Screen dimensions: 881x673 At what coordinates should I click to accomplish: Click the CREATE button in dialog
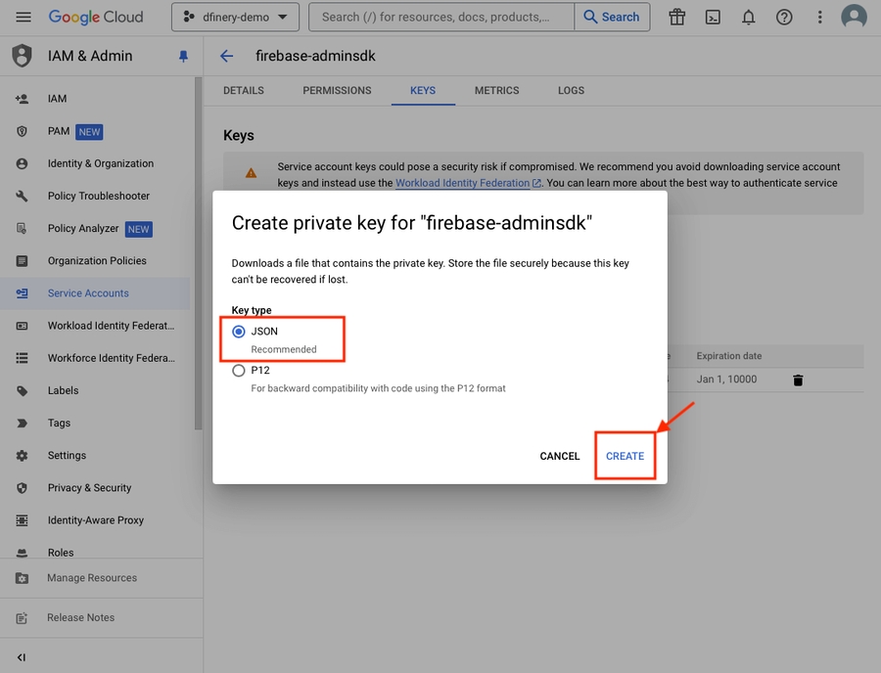625,456
